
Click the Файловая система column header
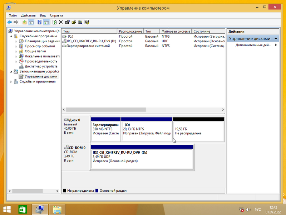(176, 31)
